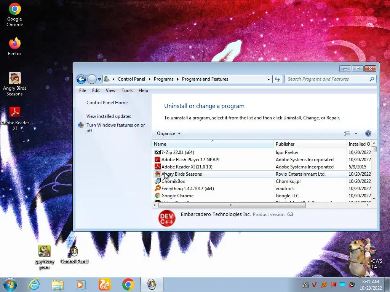Change the view using the views icon

(x=347, y=133)
